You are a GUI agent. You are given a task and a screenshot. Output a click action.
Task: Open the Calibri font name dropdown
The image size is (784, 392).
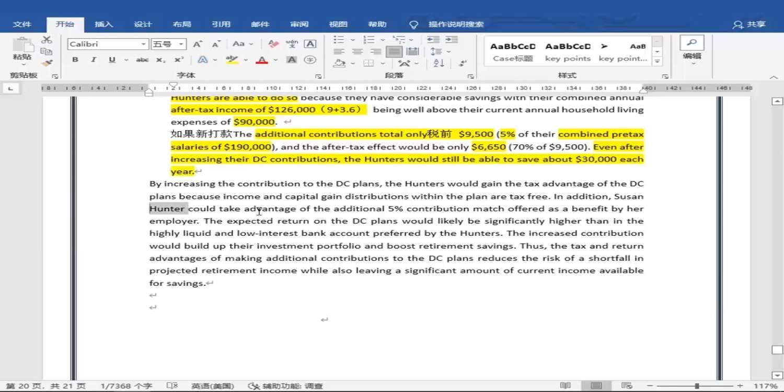click(x=144, y=44)
